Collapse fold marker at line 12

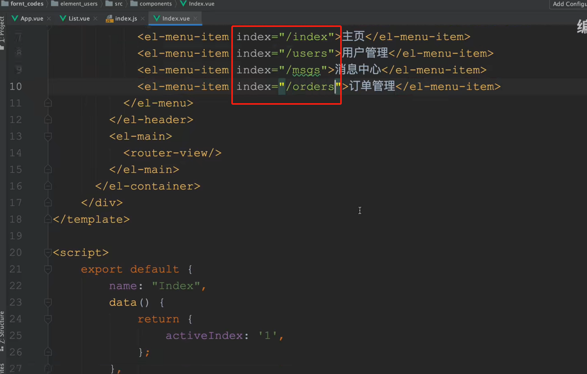tap(48, 120)
